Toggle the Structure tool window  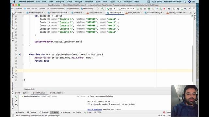(13, 103)
